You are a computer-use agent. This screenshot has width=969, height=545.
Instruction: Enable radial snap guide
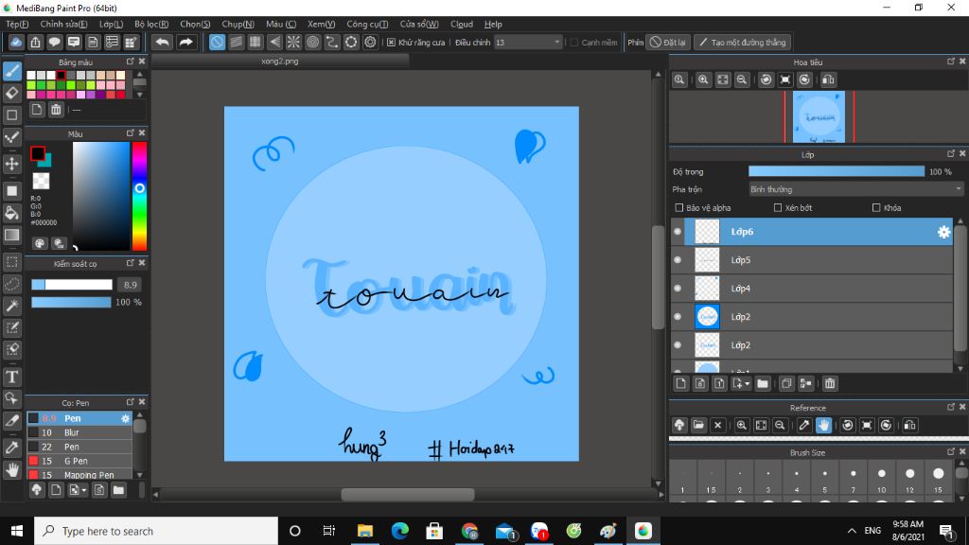293,42
